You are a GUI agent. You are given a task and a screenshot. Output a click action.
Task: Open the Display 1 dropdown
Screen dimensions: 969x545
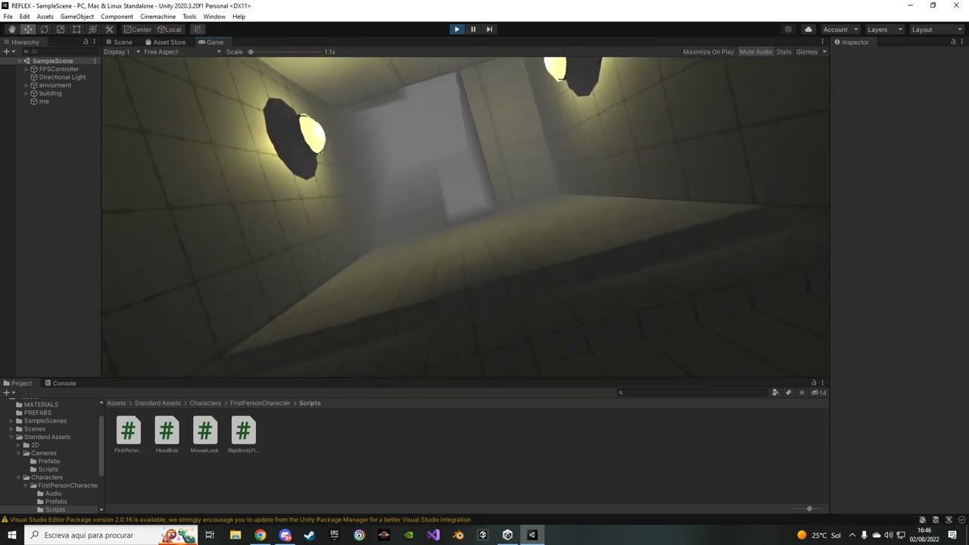pyautogui.click(x=122, y=52)
